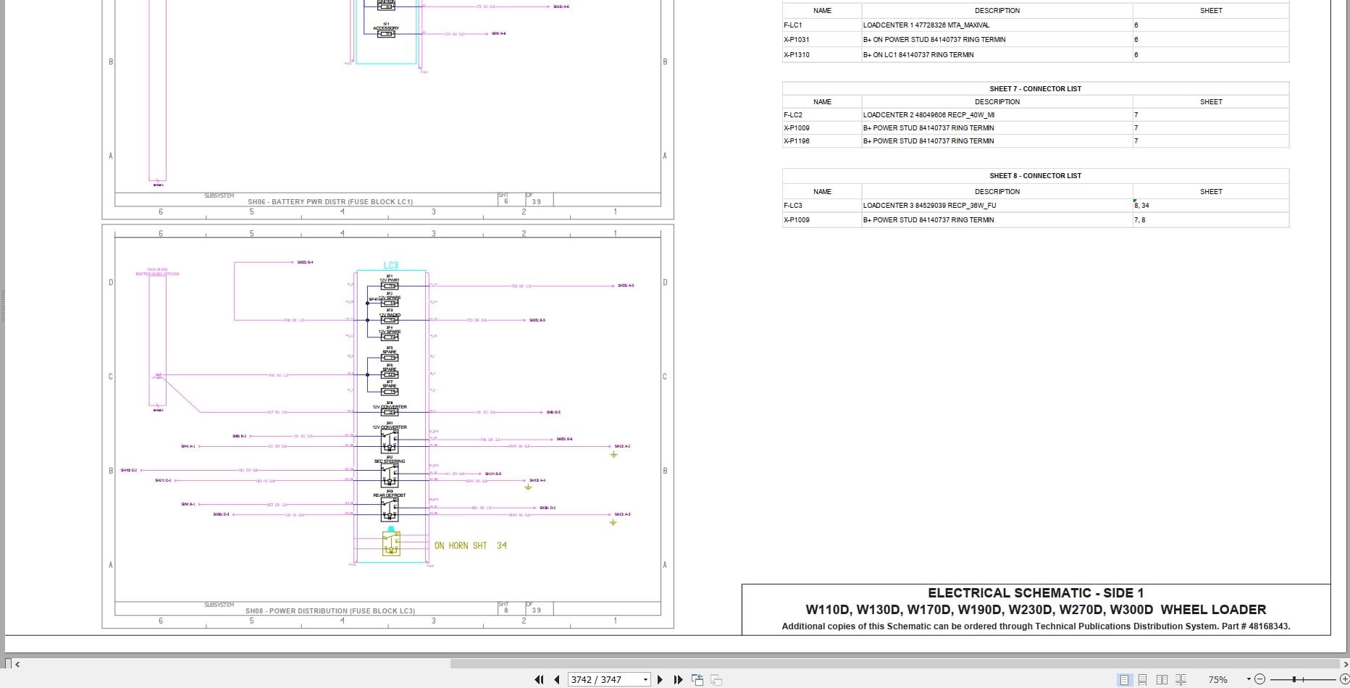Click the Additional copies of this Schematic note
This screenshot has height=688, width=1350.
[x=1036, y=626]
